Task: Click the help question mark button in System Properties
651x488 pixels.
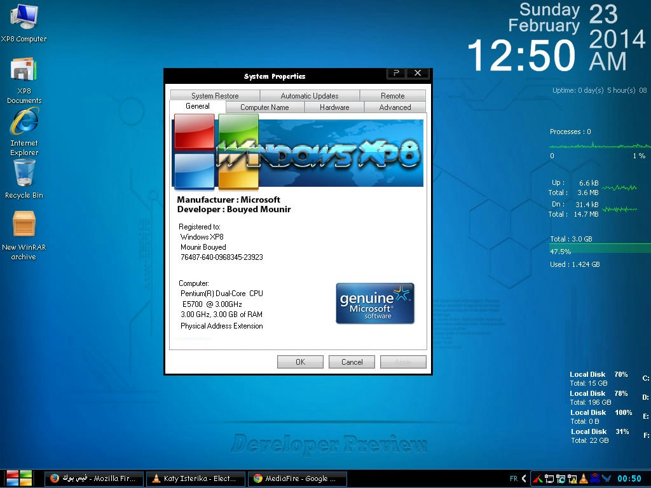Action: coord(397,73)
